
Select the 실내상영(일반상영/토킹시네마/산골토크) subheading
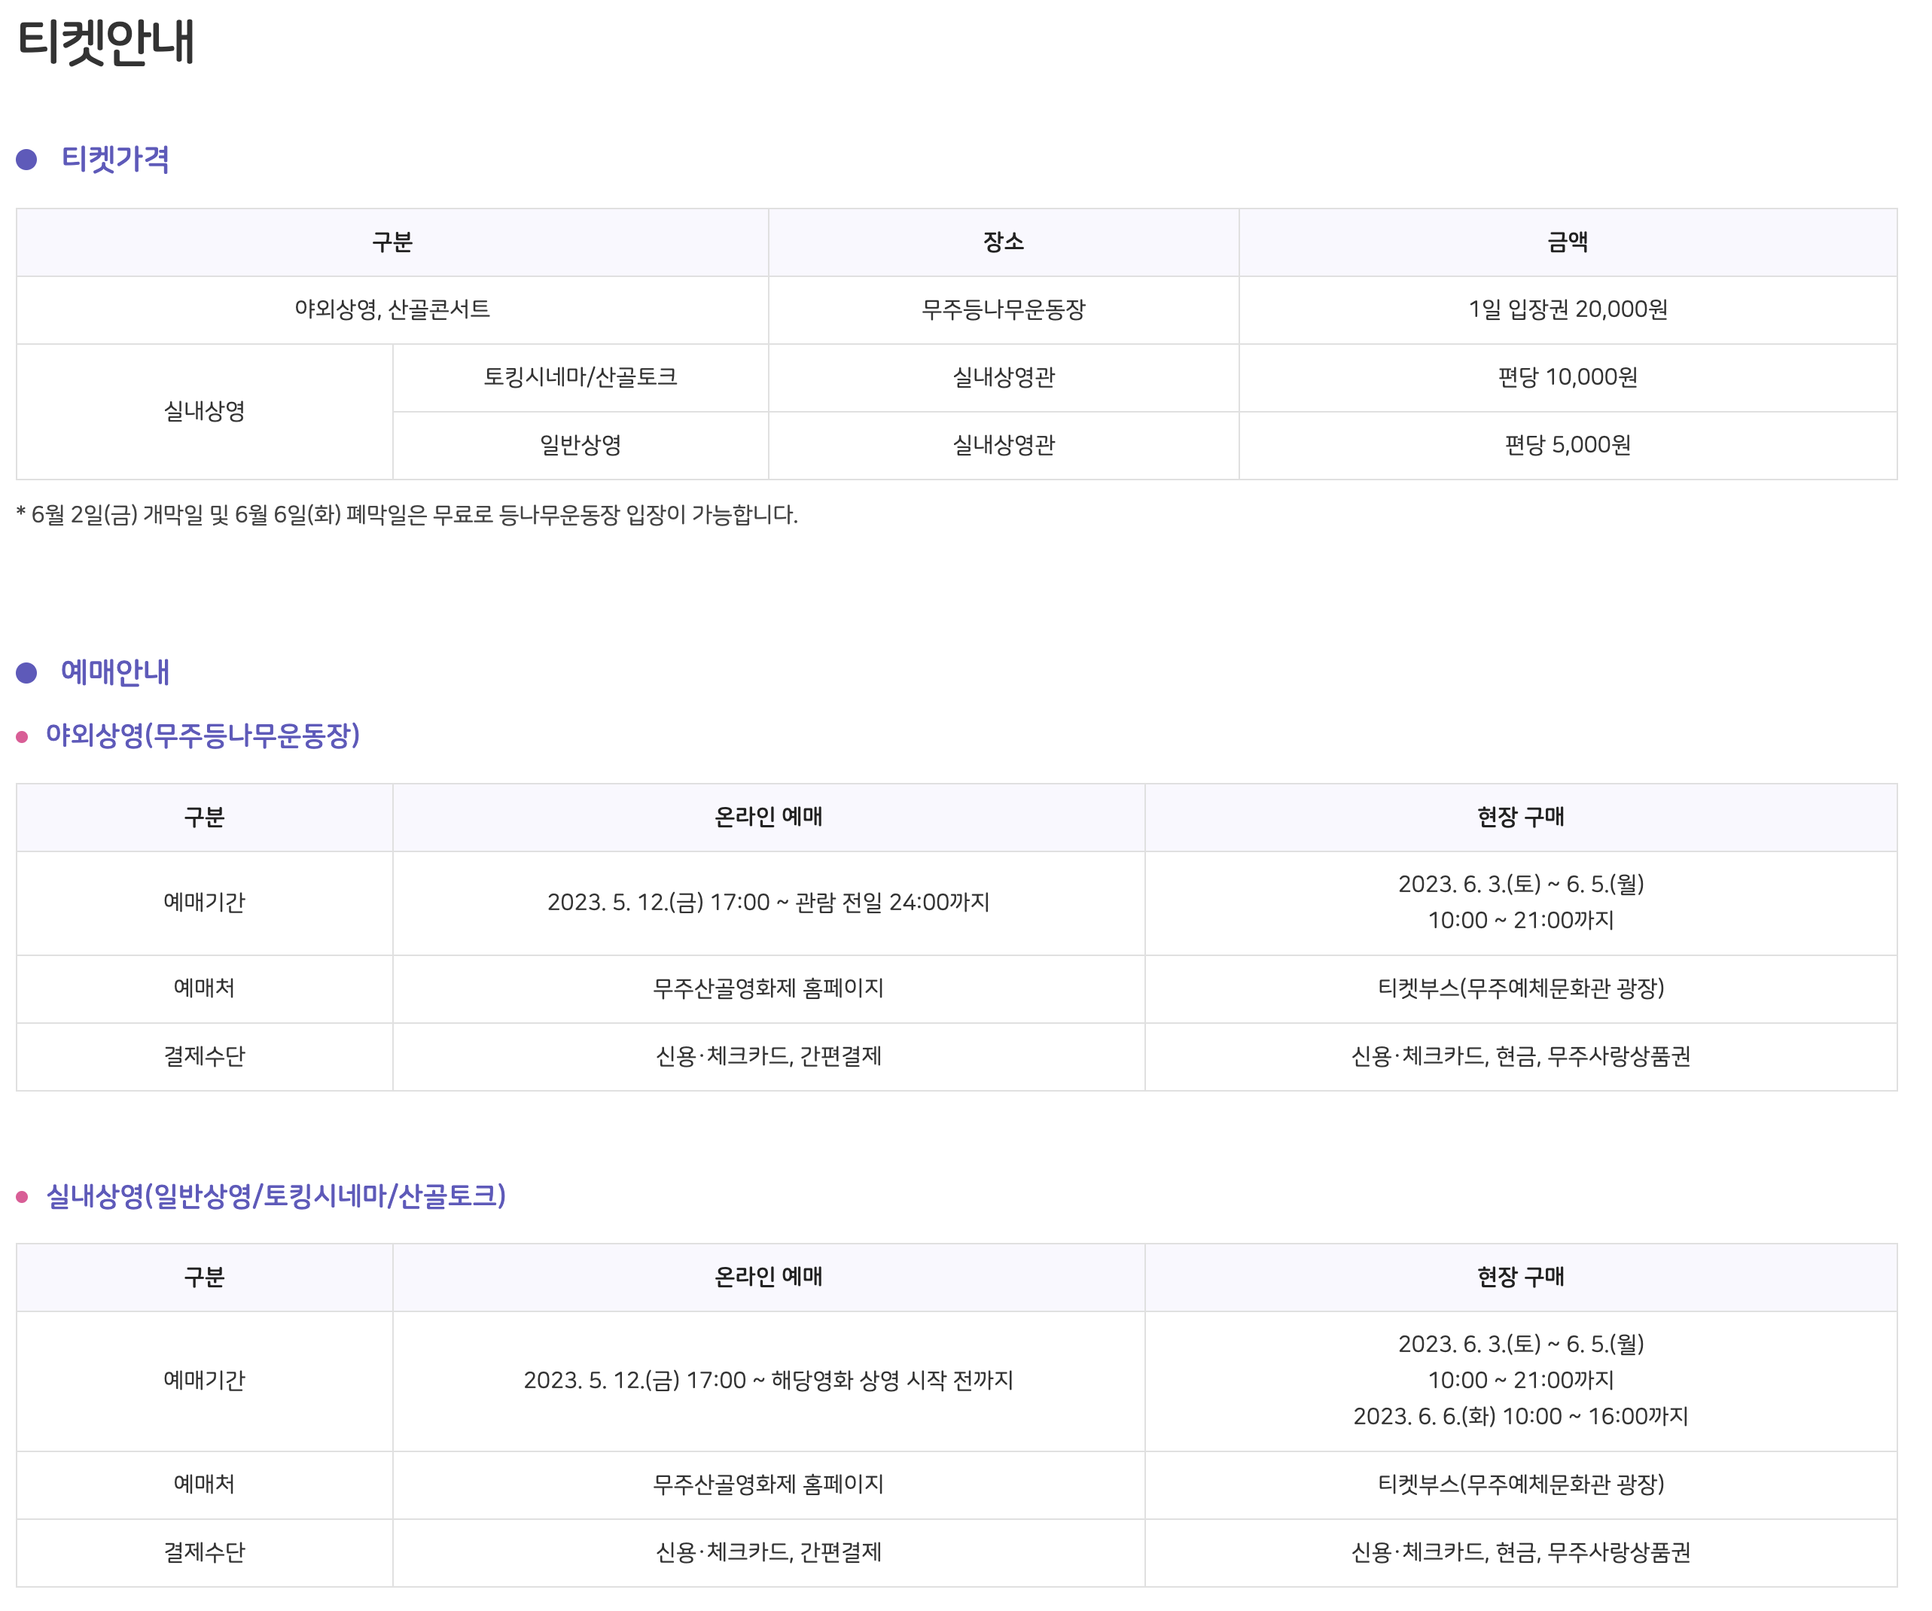(x=276, y=1196)
